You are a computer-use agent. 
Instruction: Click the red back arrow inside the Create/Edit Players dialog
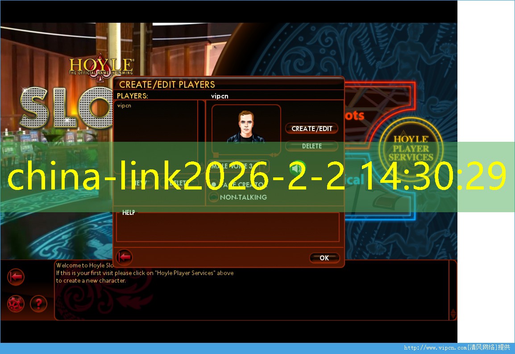click(125, 257)
